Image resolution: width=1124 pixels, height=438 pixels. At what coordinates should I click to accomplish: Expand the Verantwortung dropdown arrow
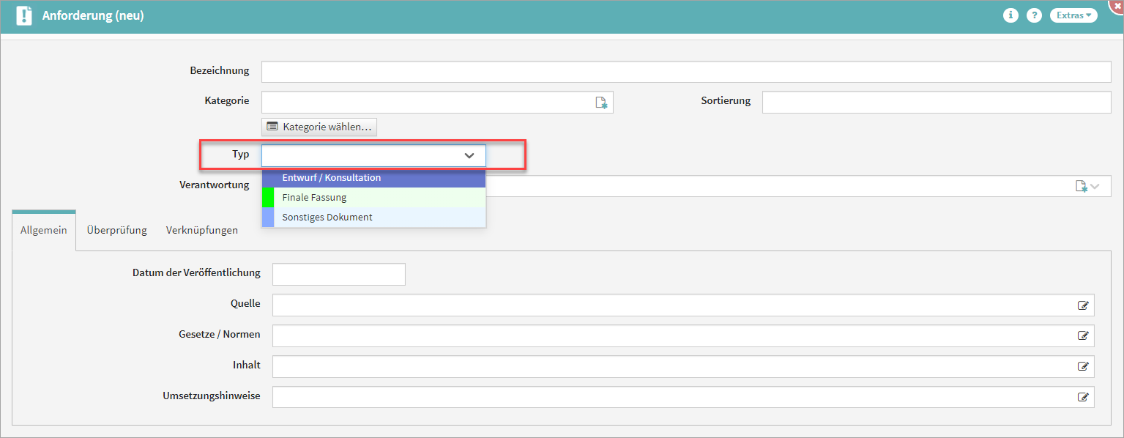[x=1095, y=186]
